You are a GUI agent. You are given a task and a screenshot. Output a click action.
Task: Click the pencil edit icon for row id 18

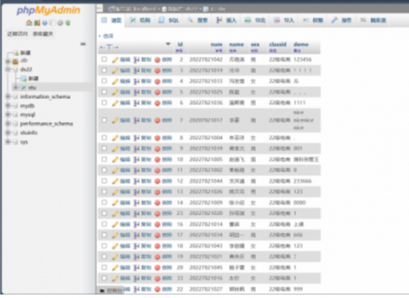pyautogui.click(x=115, y=246)
